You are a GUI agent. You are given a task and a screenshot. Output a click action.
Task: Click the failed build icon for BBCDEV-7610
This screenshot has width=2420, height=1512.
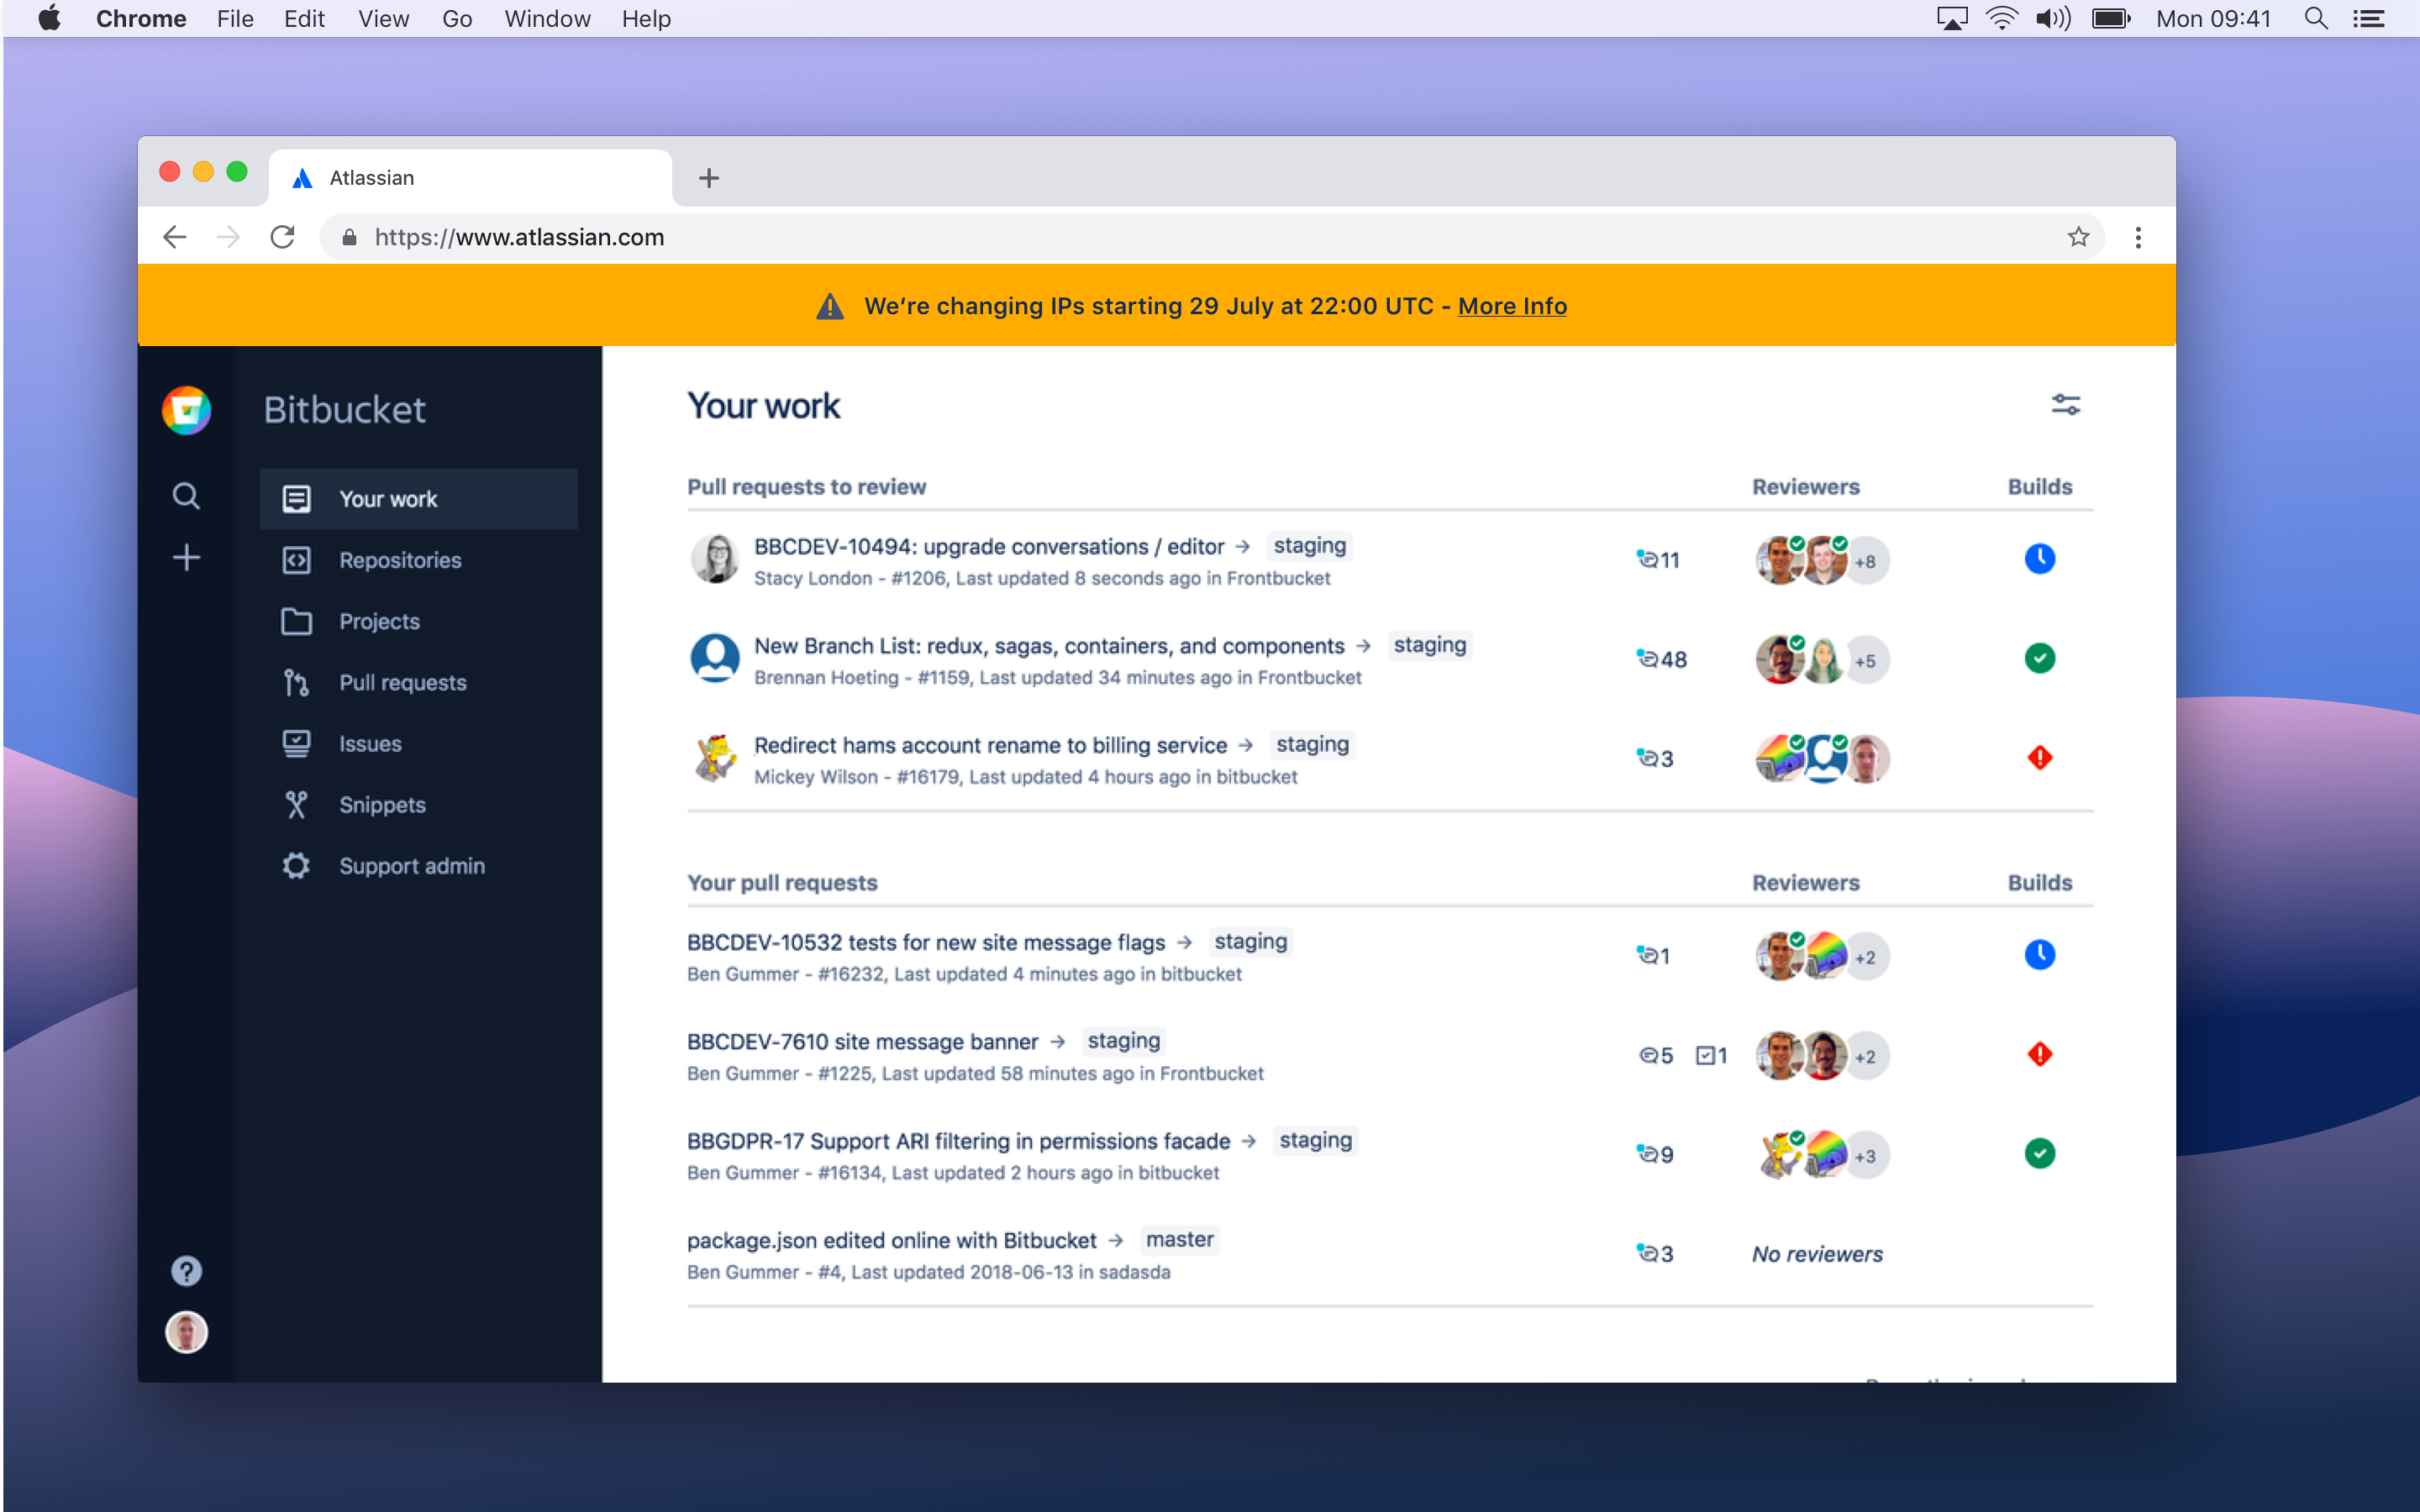(x=2040, y=1054)
